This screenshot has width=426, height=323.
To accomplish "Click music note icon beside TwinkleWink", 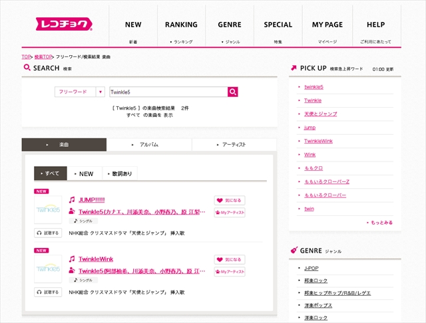I will pyautogui.click(x=72, y=259).
